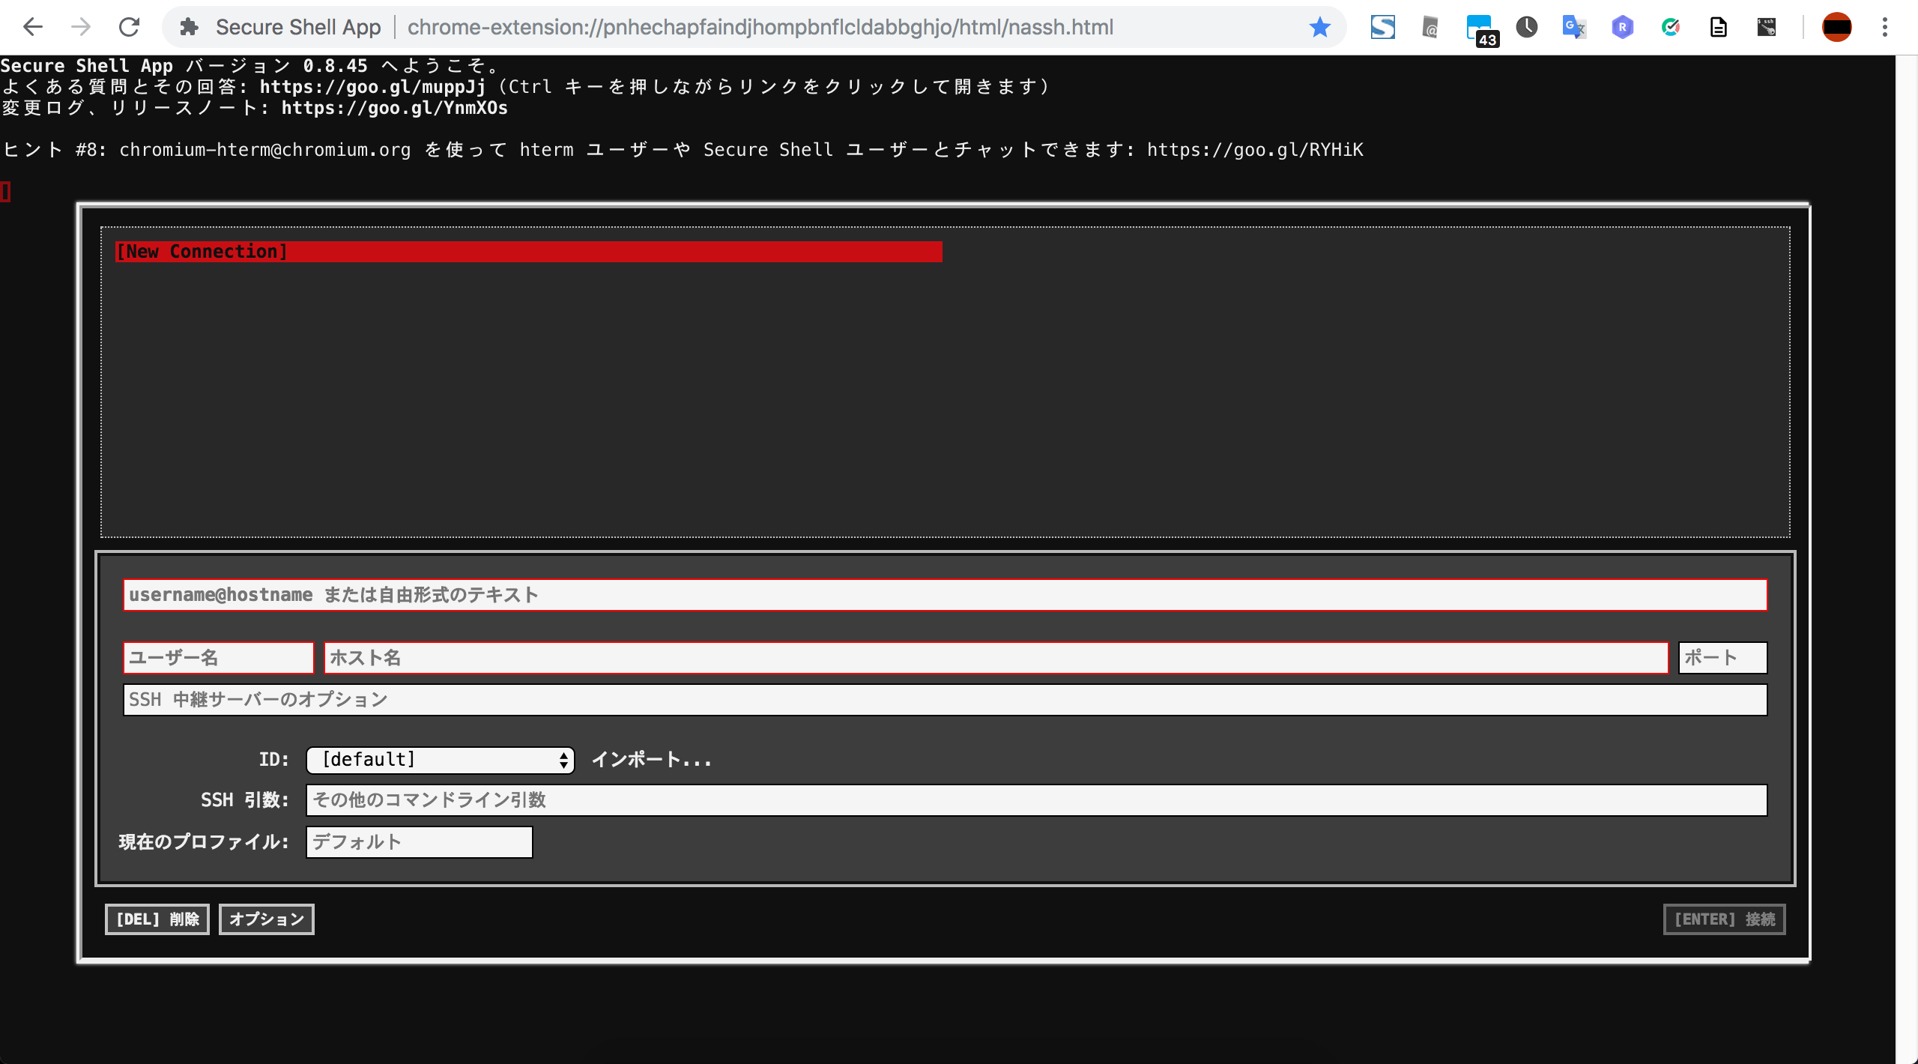This screenshot has height=1064, width=1918.
Task: Open the clock-shaped extension
Action: [x=1526, y=27]
